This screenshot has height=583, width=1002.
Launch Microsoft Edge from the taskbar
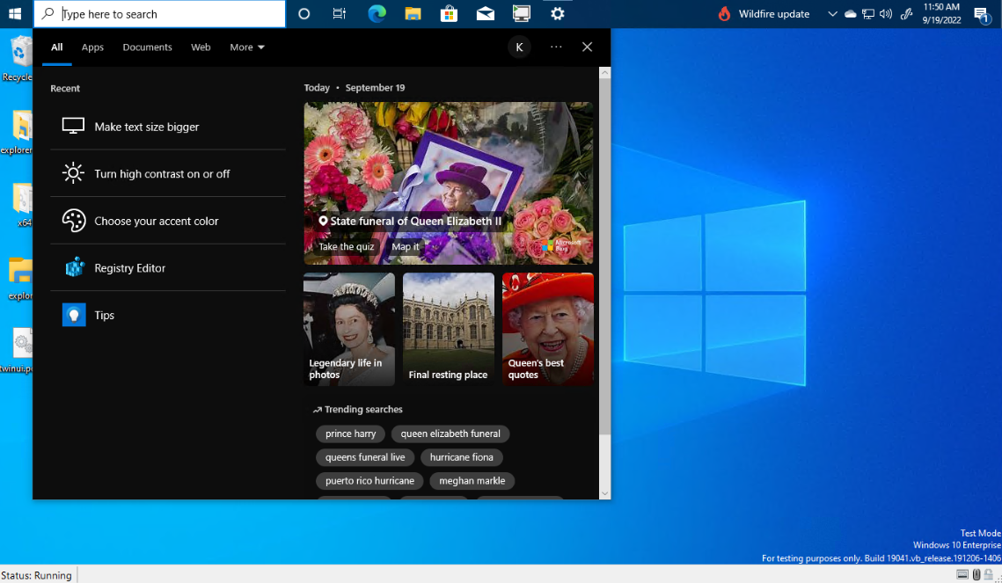coord(377,14)
